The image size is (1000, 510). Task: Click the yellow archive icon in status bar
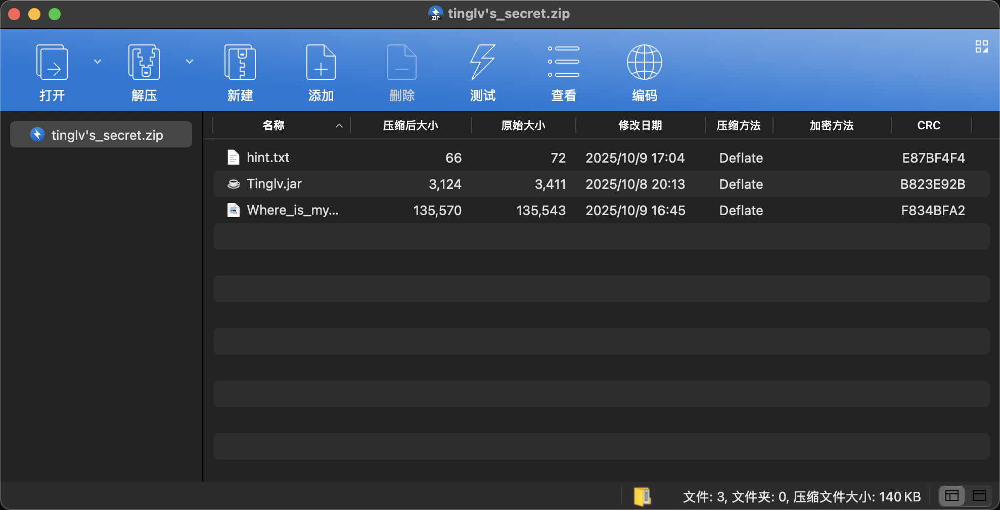coord(642,496)
